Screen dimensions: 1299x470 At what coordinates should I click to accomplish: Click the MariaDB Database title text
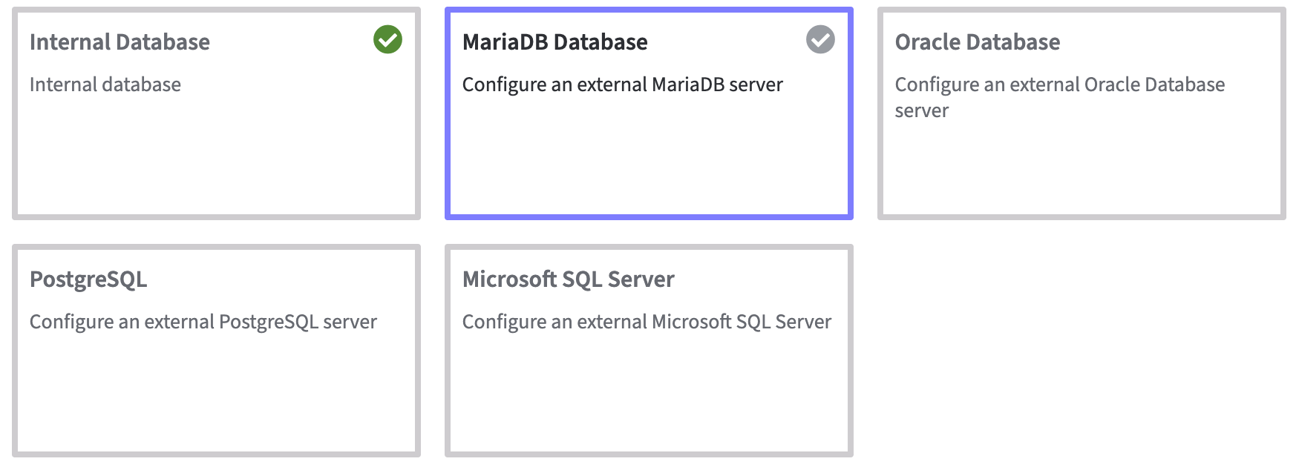point(554,42)
